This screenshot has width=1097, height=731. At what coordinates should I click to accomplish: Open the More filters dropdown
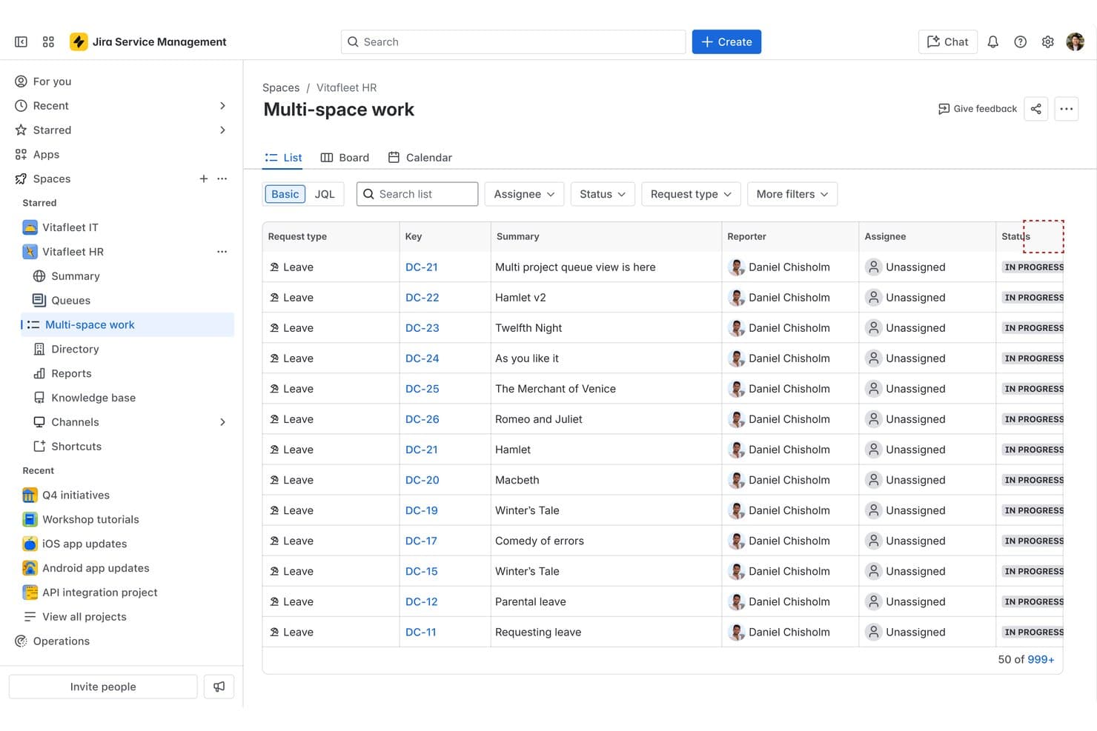click(792, 194)
